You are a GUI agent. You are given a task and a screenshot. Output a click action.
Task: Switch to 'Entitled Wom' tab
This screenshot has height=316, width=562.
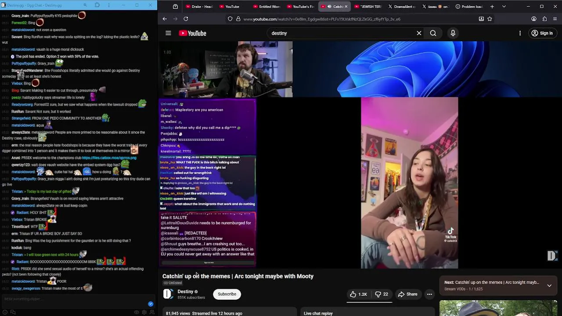[266, 7]
